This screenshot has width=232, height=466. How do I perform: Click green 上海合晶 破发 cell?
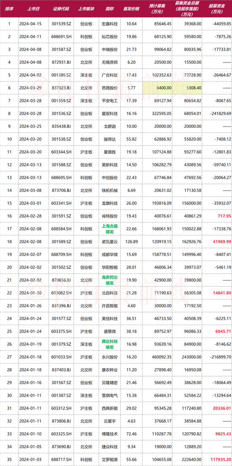(x=109, y=229)
